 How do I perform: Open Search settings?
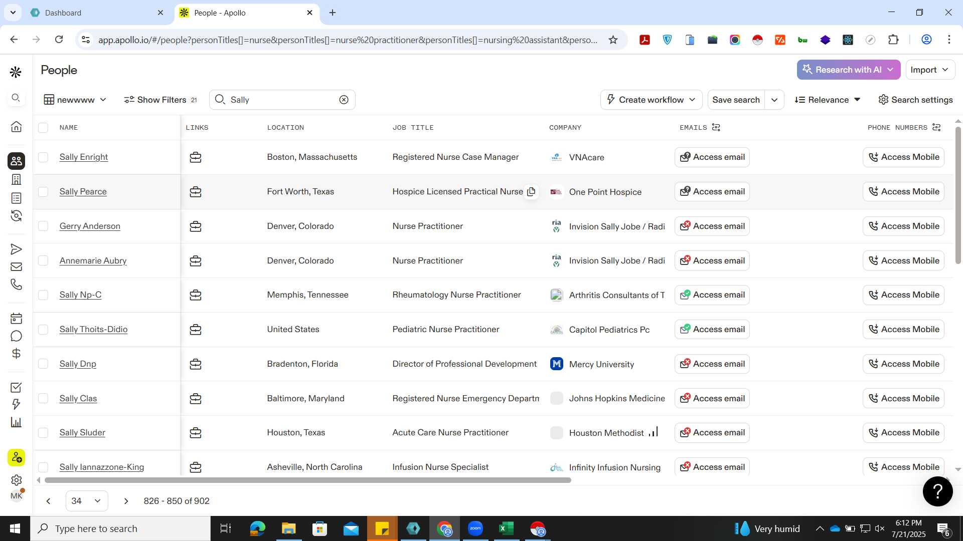pyautogui.click(x=915, y=100)
